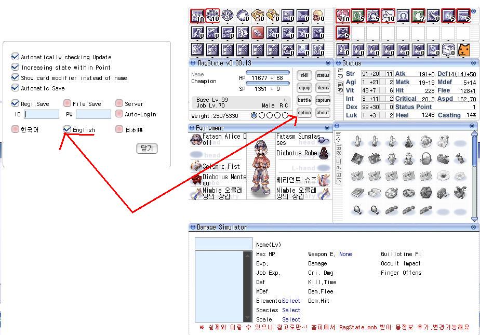The width and height of the screenshot is (480, 335).
Task: Click the inventory scroll down arrow
Action: click(474, 219)
